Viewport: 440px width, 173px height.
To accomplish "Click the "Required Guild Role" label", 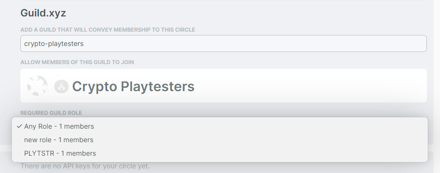I will click(51, 113).
